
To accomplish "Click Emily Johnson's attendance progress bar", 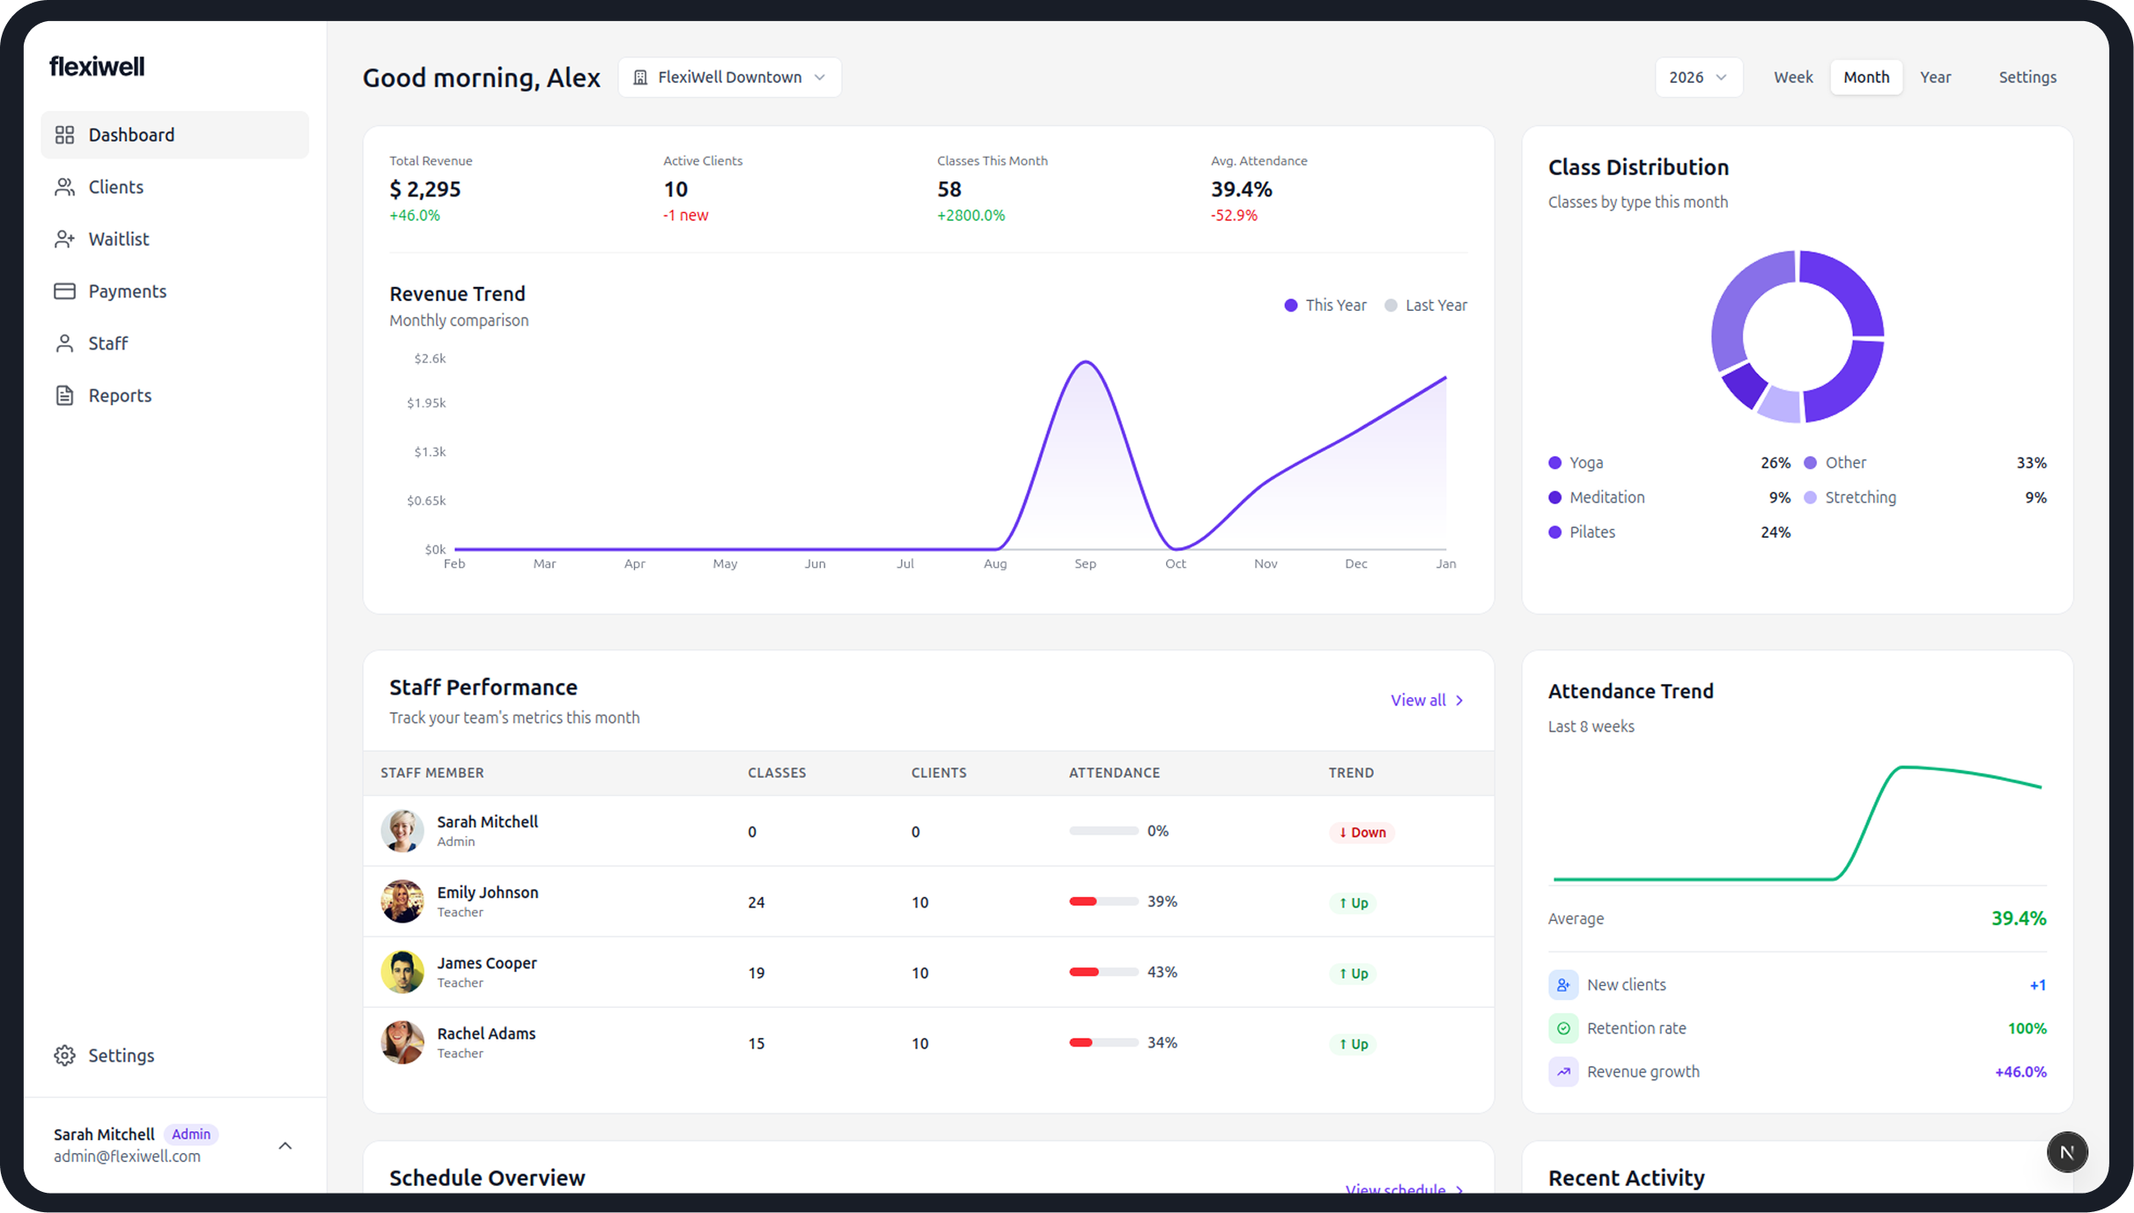I will 1103,901.
